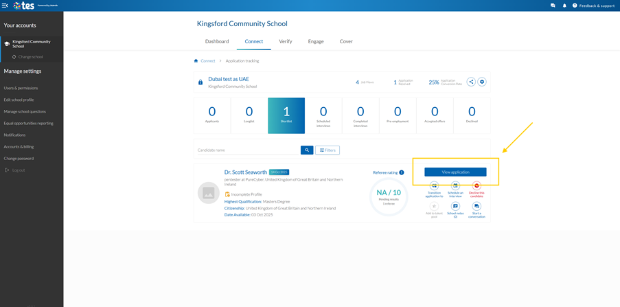The height and width of the screenshot is (307, 620).
Task: Switch to the Connect tab
Action: [x=254, y=41]
